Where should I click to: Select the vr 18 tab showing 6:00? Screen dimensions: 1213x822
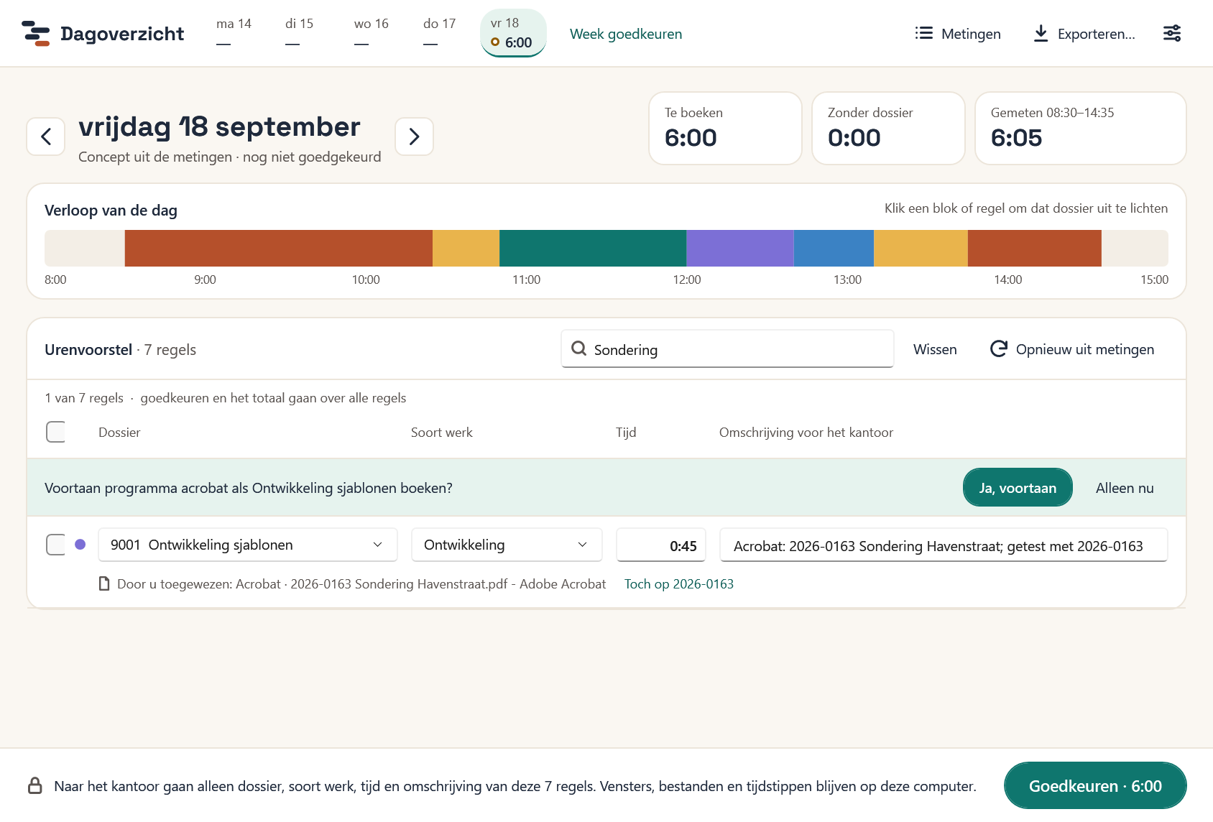(513, 33)
